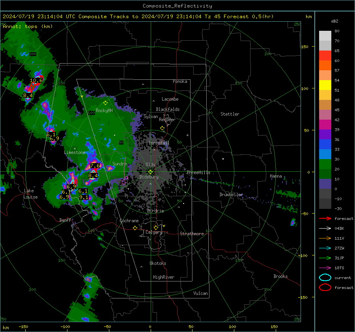Viewport: 355px width, 332px height.
Task: Click the cyan current ellipse legend icon
Action: click(x=325, y=278)
